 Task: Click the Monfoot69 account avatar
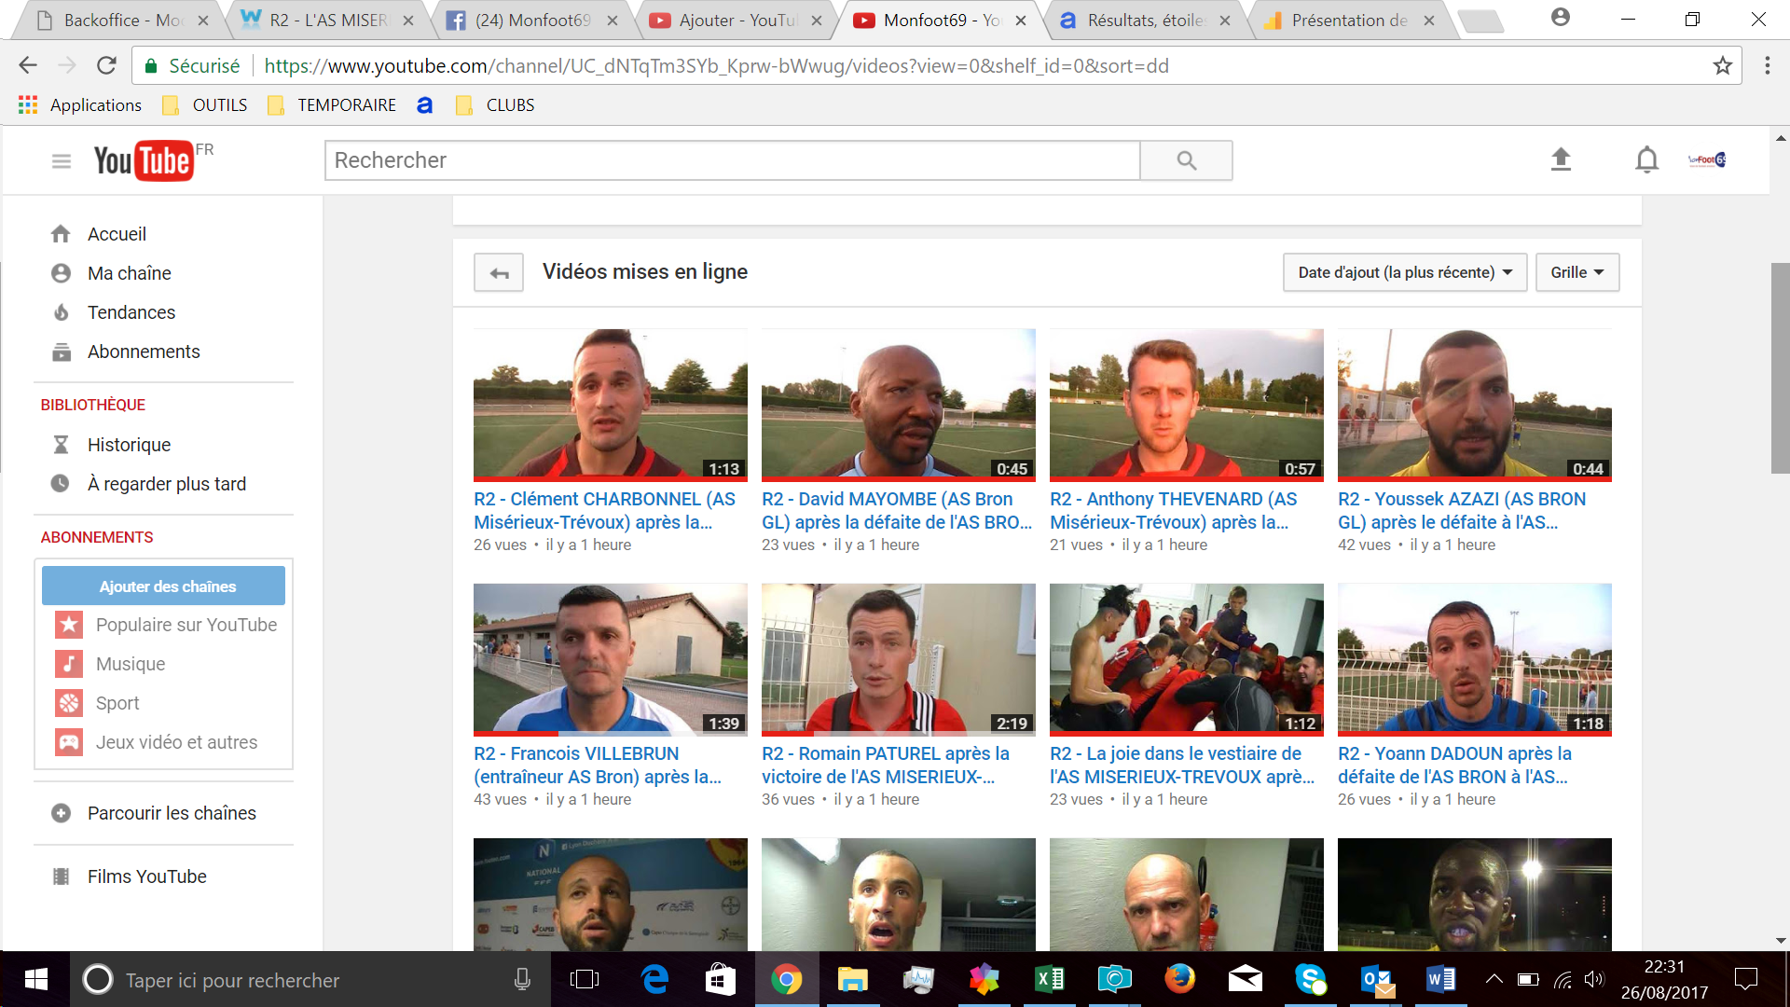1708,160
